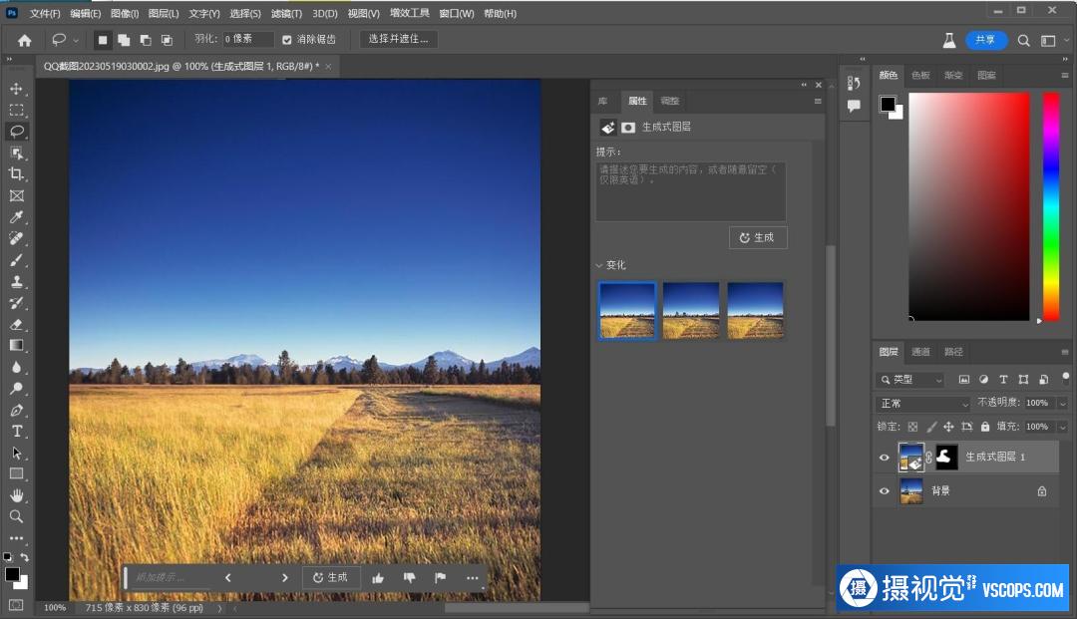This screenshot has height=619, width=1077.
Task: Show the next variation with right arrow
Action: click(285, 578)
